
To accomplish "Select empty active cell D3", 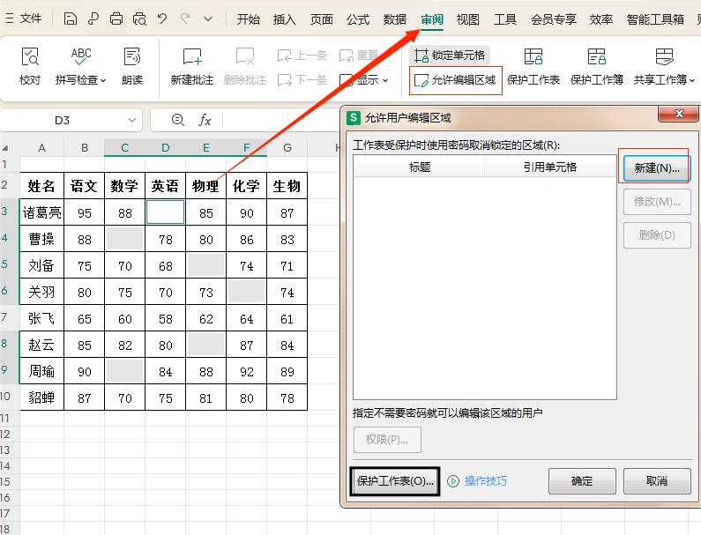I will tap(165, 212).
